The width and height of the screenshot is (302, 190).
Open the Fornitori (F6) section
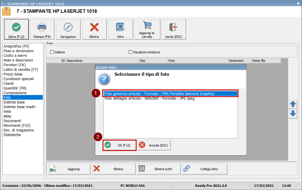point(15,65)
